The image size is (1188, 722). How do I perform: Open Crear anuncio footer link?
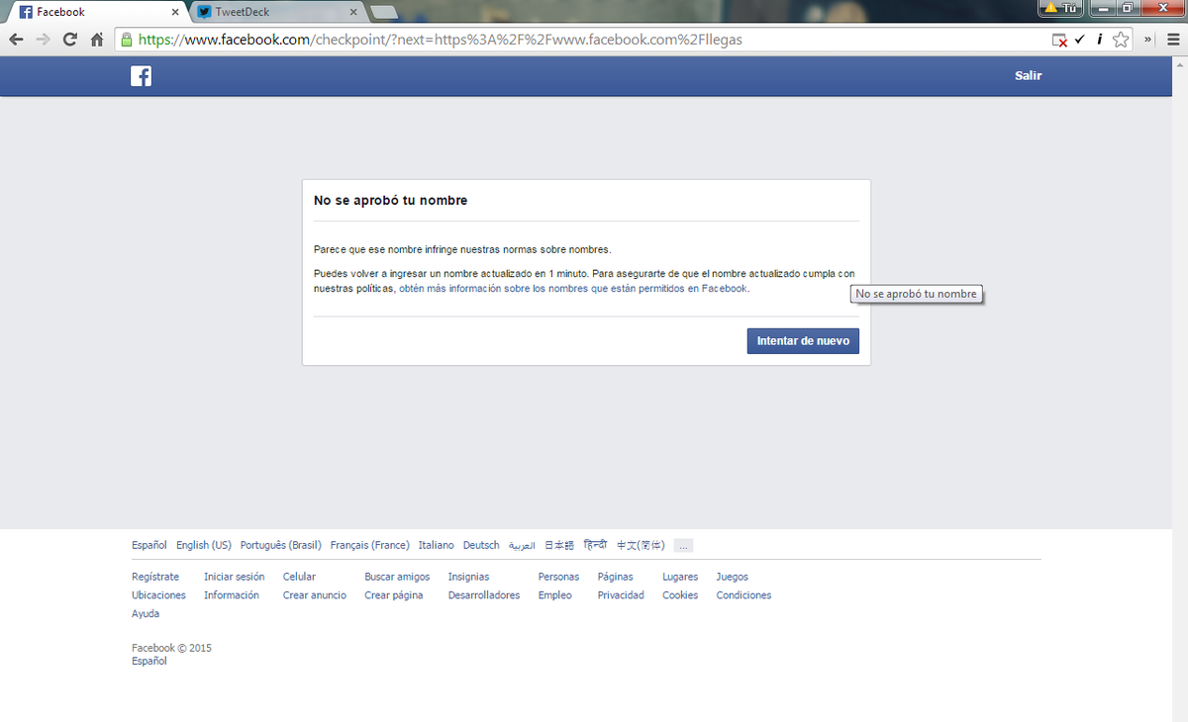315,595
